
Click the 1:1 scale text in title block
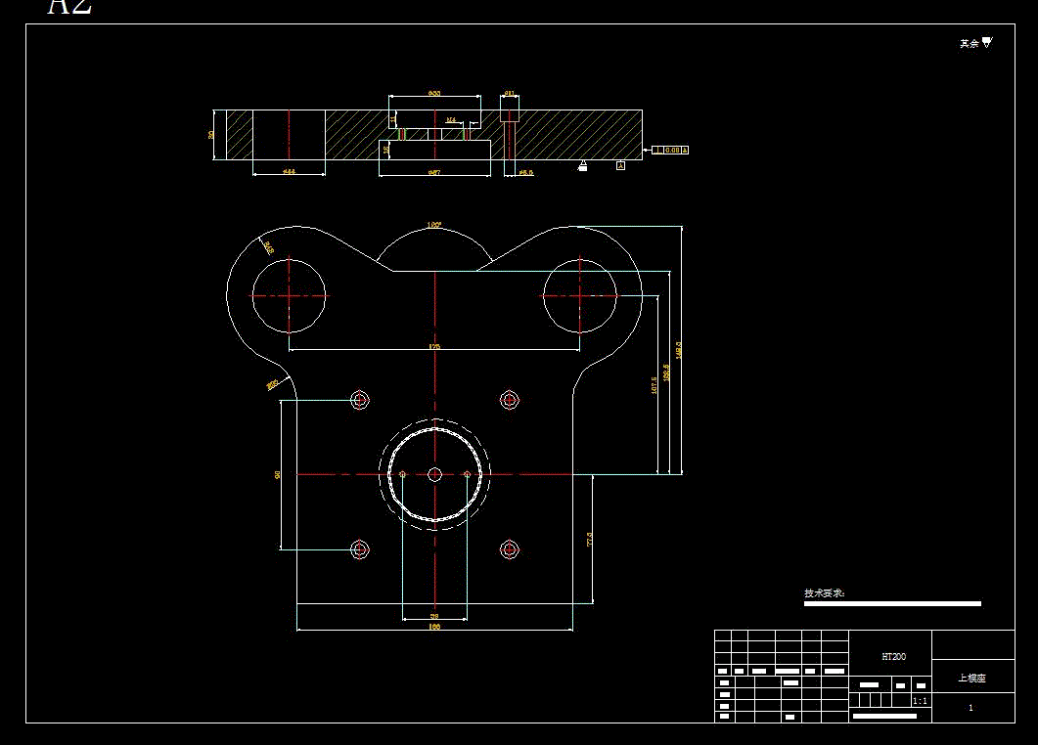tap(920, 701)
